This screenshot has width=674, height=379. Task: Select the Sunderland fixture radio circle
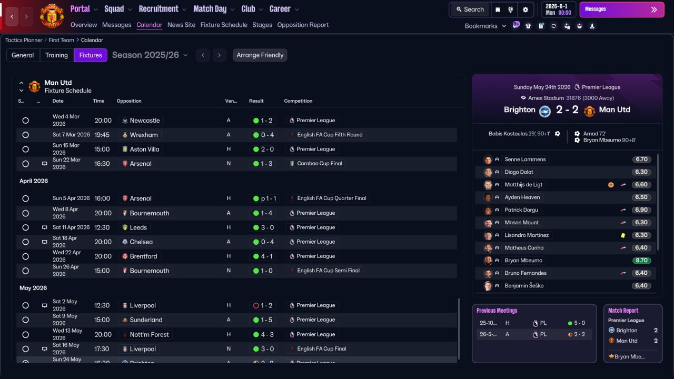25,320
